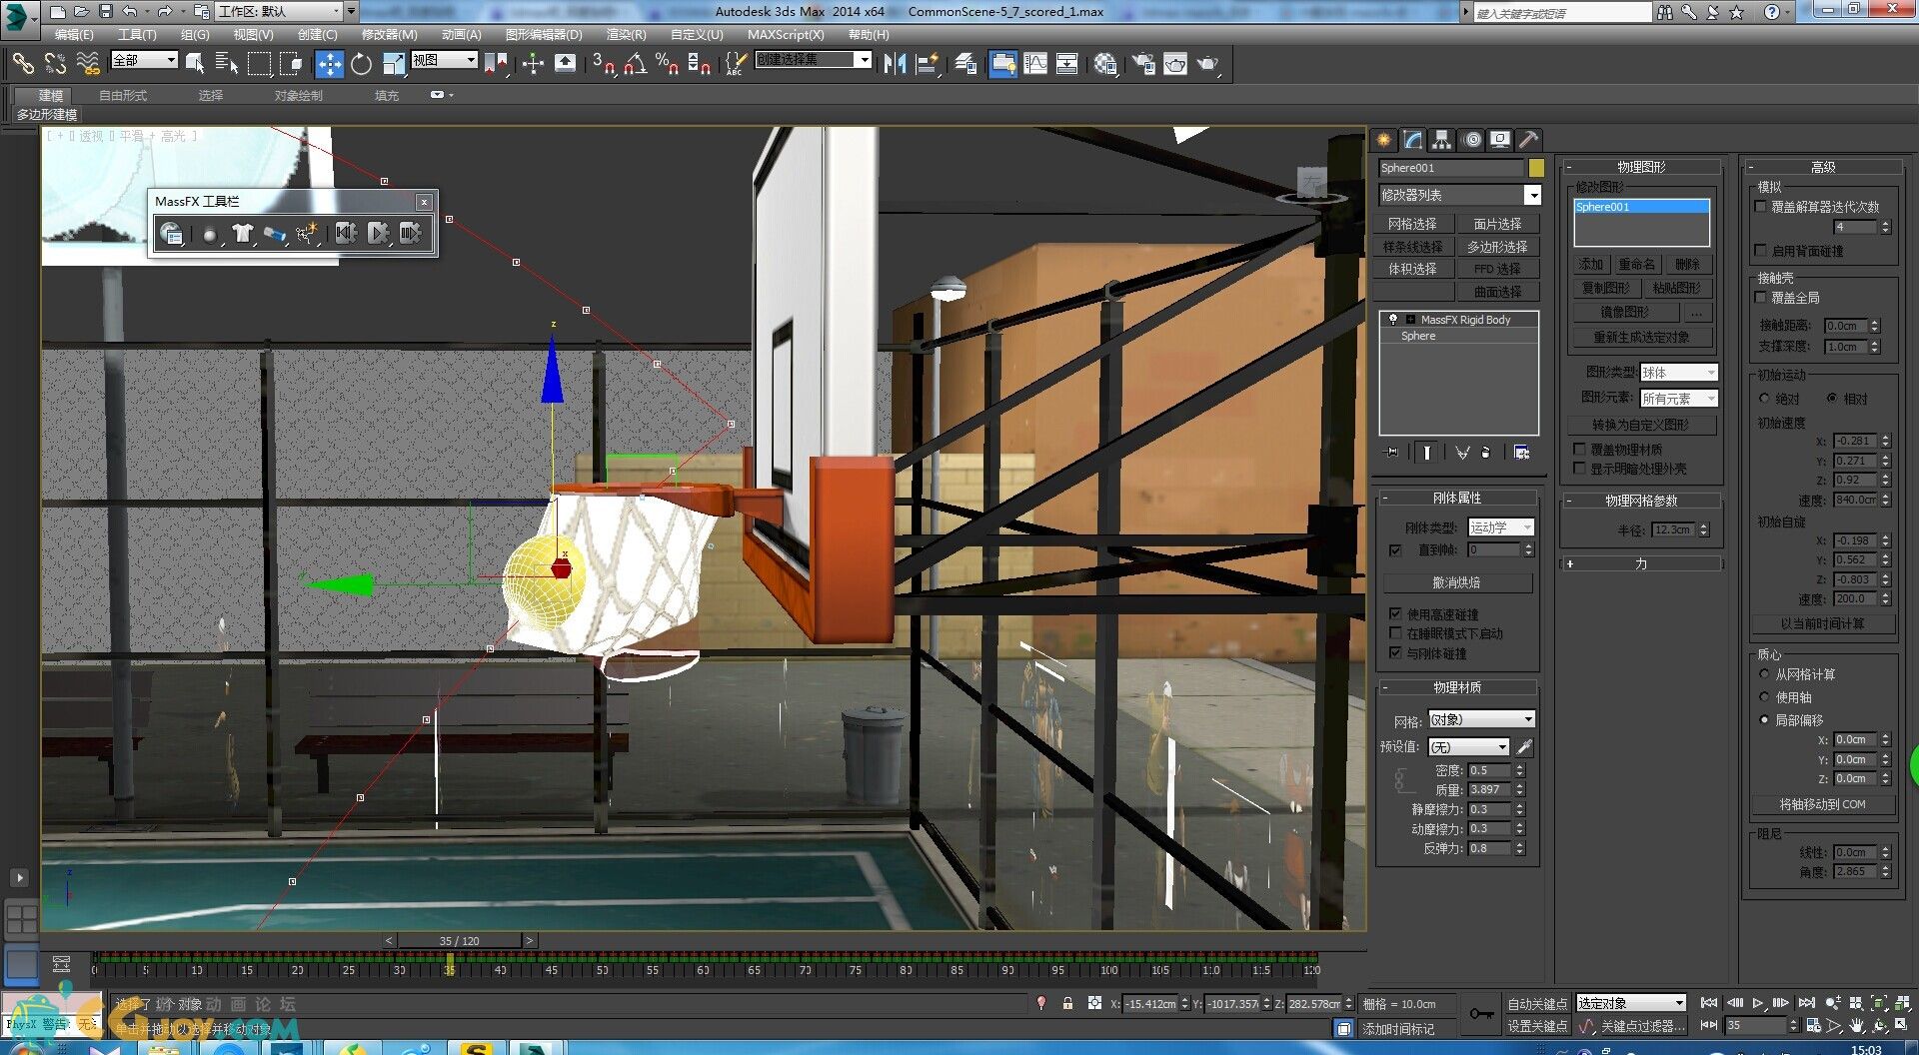The height and width of the screenshot is (1055, 1919).
Task: Click the large key Set Keys icon
Action: point(1482,1014)
